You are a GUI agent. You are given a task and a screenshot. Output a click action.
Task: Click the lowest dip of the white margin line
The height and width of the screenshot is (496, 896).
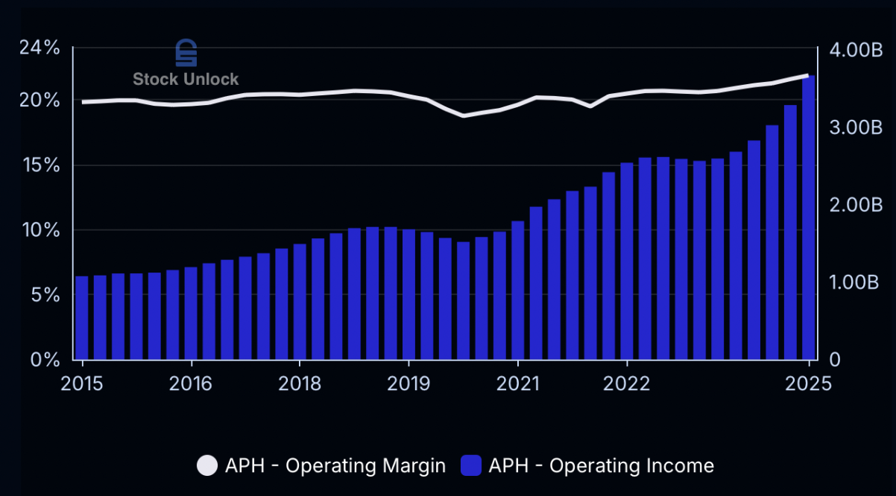[464, 115]
